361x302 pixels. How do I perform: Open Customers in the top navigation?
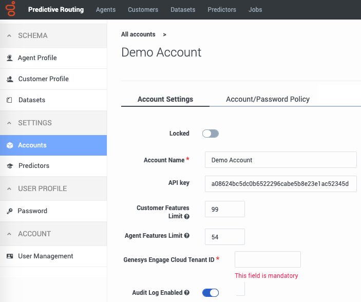click(143, 10)
